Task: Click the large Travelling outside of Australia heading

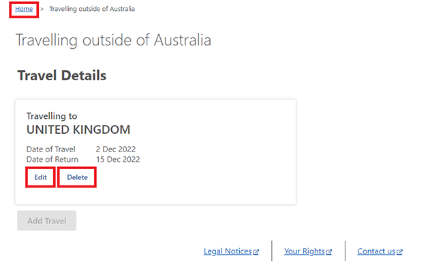Action: click(113, 40)
